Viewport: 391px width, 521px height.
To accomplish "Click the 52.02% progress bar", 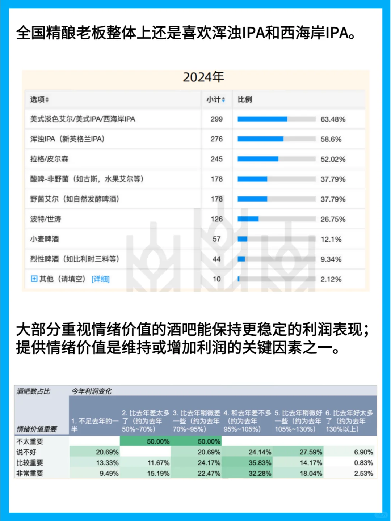I will click(277, 159).
